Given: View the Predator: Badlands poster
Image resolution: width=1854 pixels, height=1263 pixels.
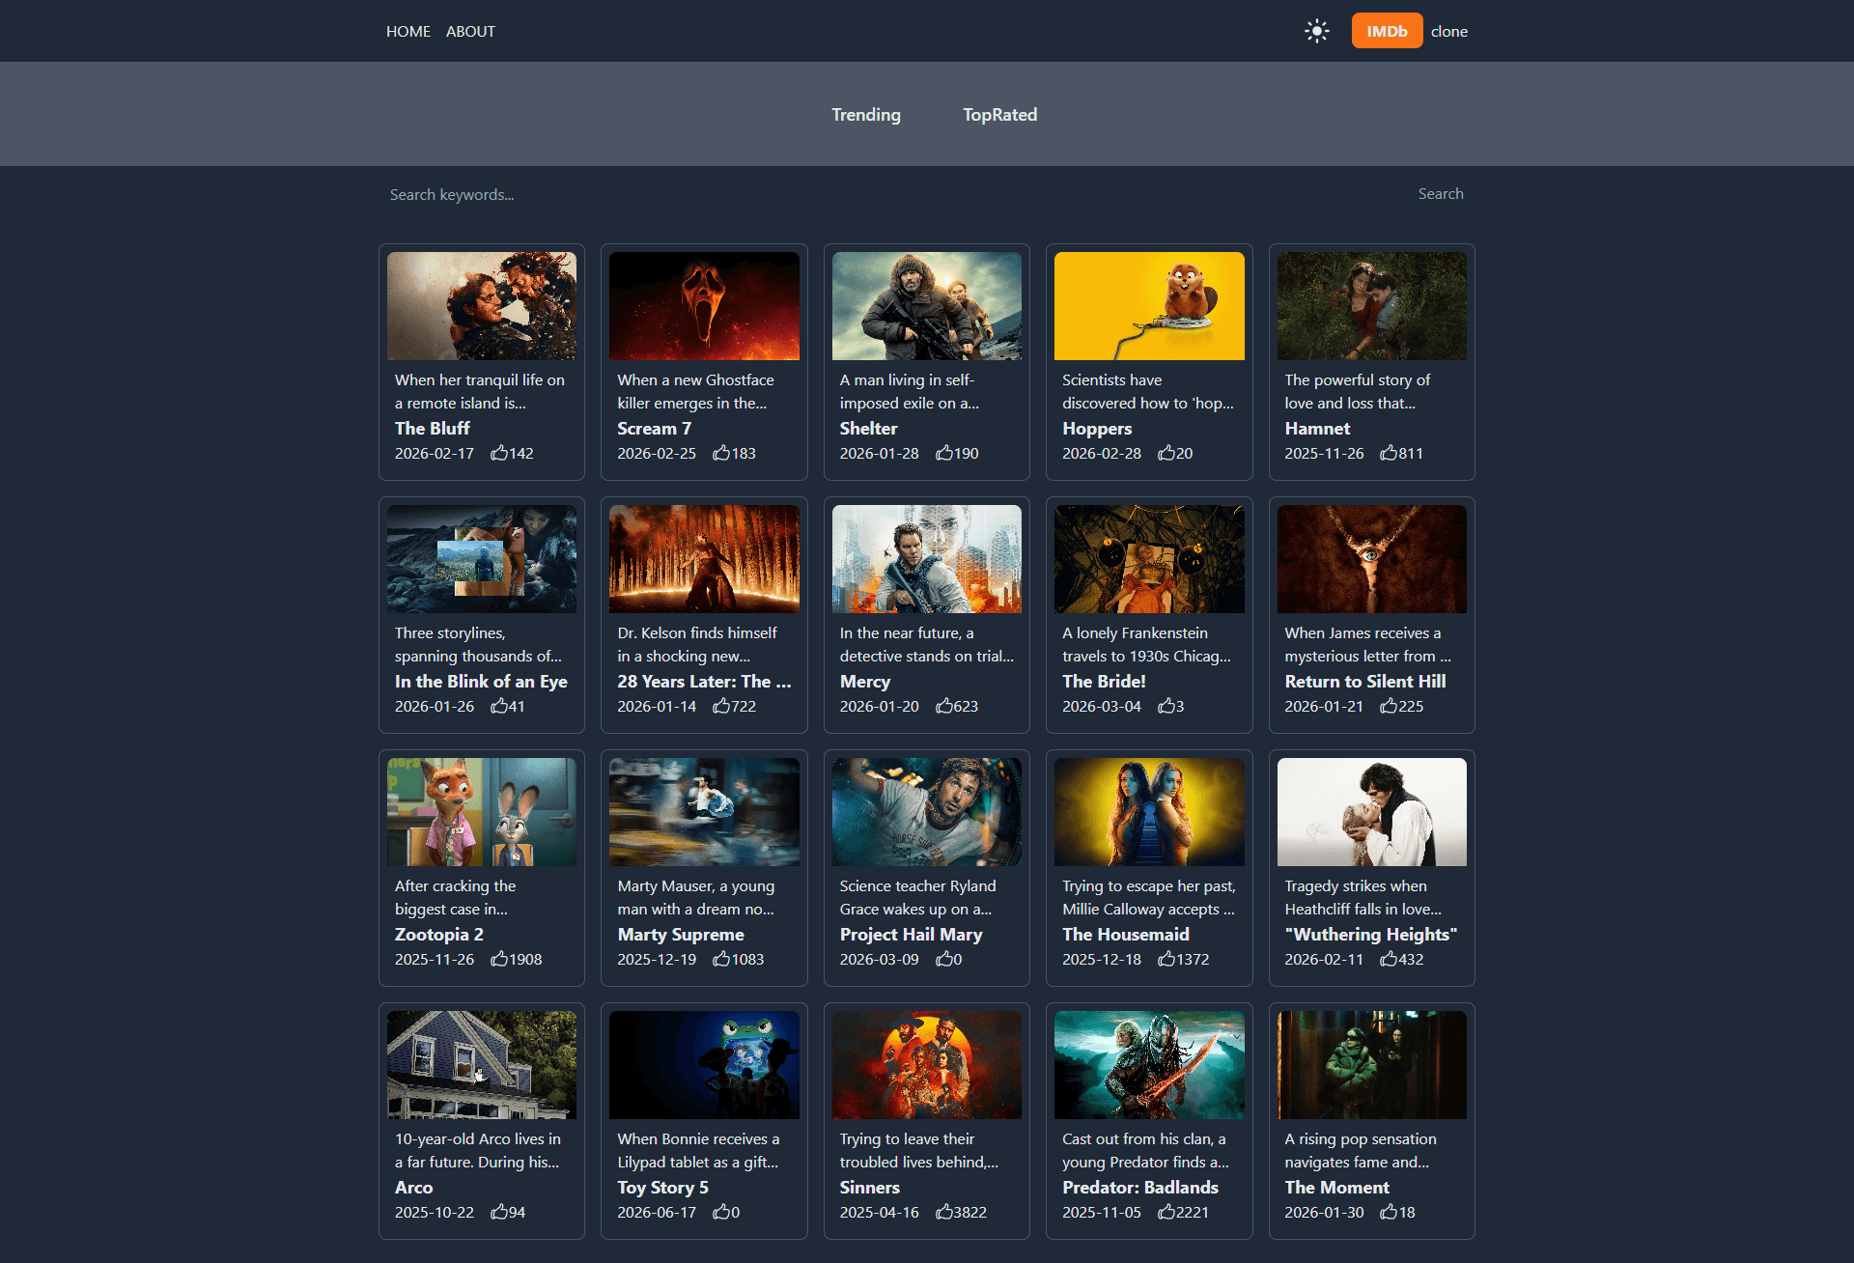Looking at the screenshot, I should [x=1148, y=1064].
